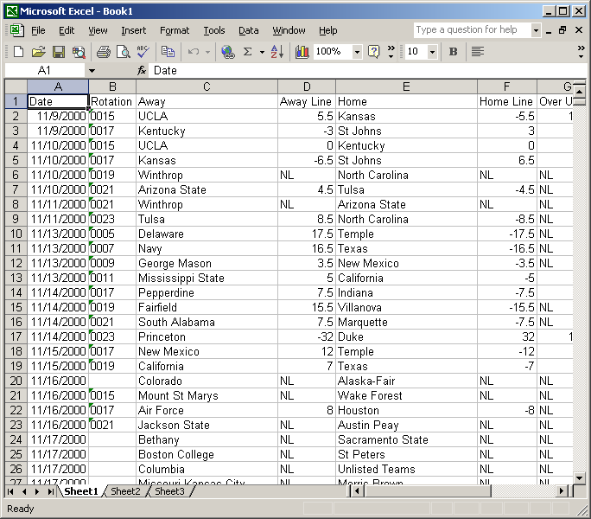Go to previous sheet tab navigation arrow

pyautogui.click(x=24, y=491)
